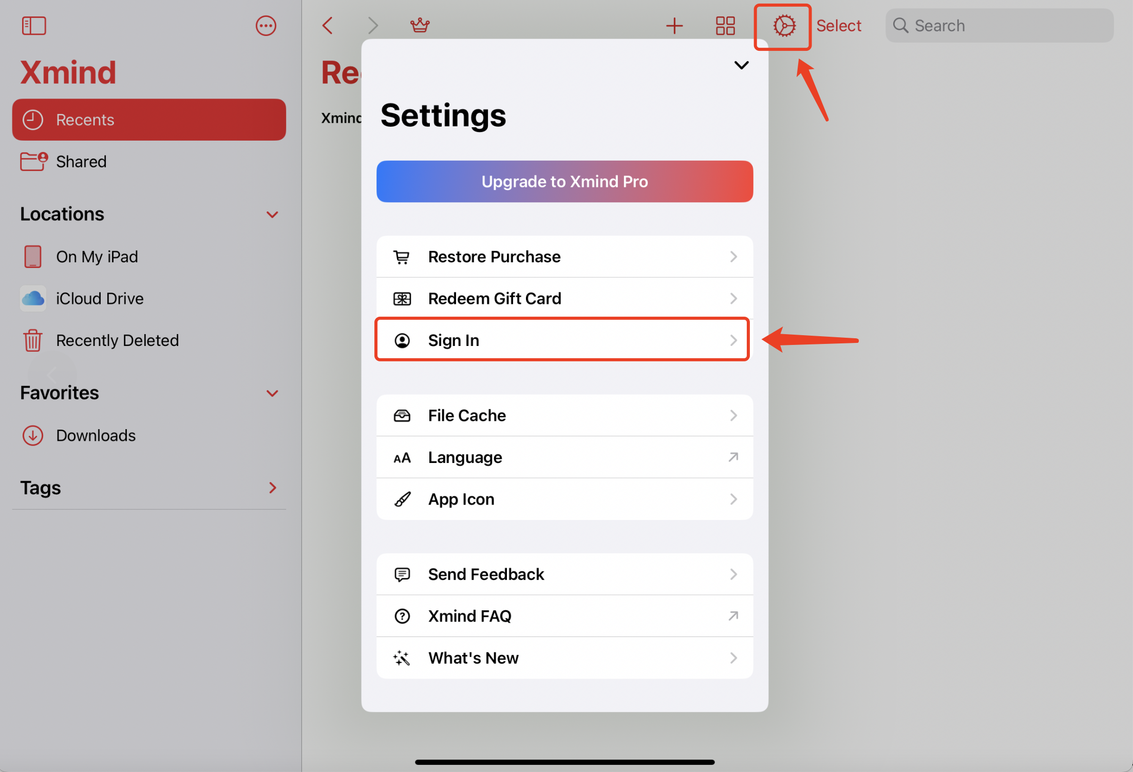Click the Select button in toolbar
Screen dimensions: 1133x772
(x=839, y=25)
